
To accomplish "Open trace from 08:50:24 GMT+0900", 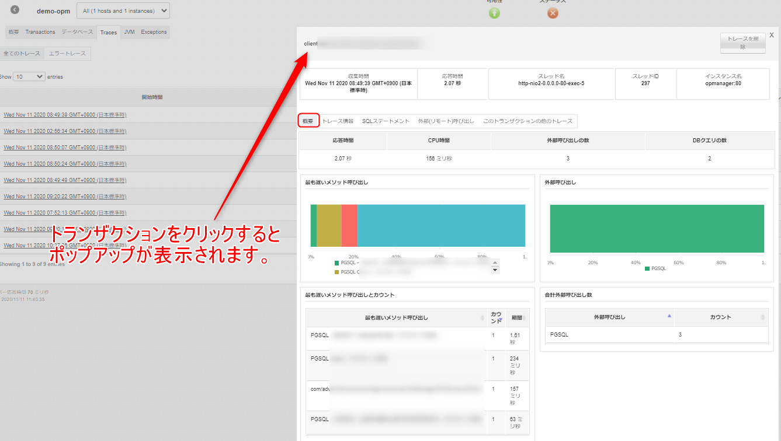I will 65,164.
